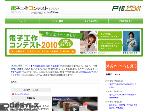This screenshot has width=148, height=111.
Task: Click the 天野あい special guest photo
Action: (x=89, y=41)
